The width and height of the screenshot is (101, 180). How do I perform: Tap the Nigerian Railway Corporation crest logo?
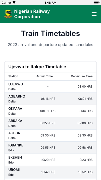click(x=8, y=14)
